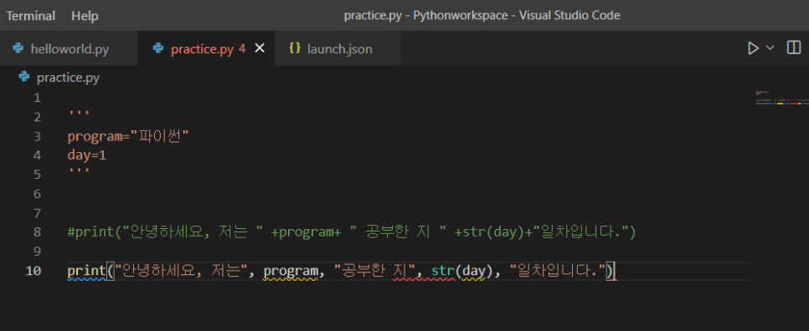The width and height of the screenshot is (809, 331).
Task: Click the braces icon on the launch.json tab
Action: [x=295, y=48]
